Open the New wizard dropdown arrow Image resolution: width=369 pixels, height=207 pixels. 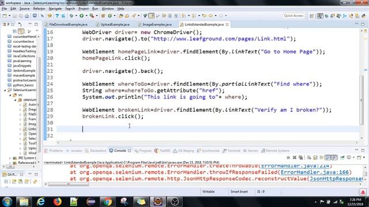coord(9,16)
